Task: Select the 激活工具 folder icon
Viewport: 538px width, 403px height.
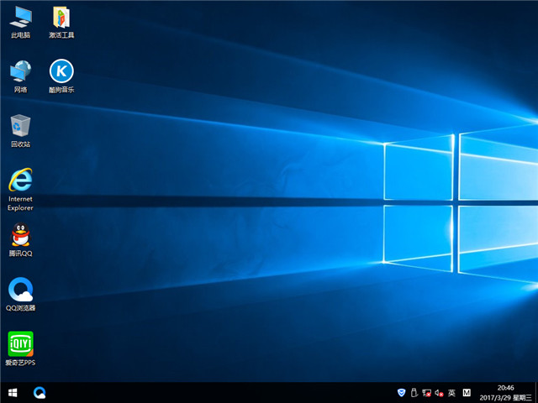Action: click(61, 21)
